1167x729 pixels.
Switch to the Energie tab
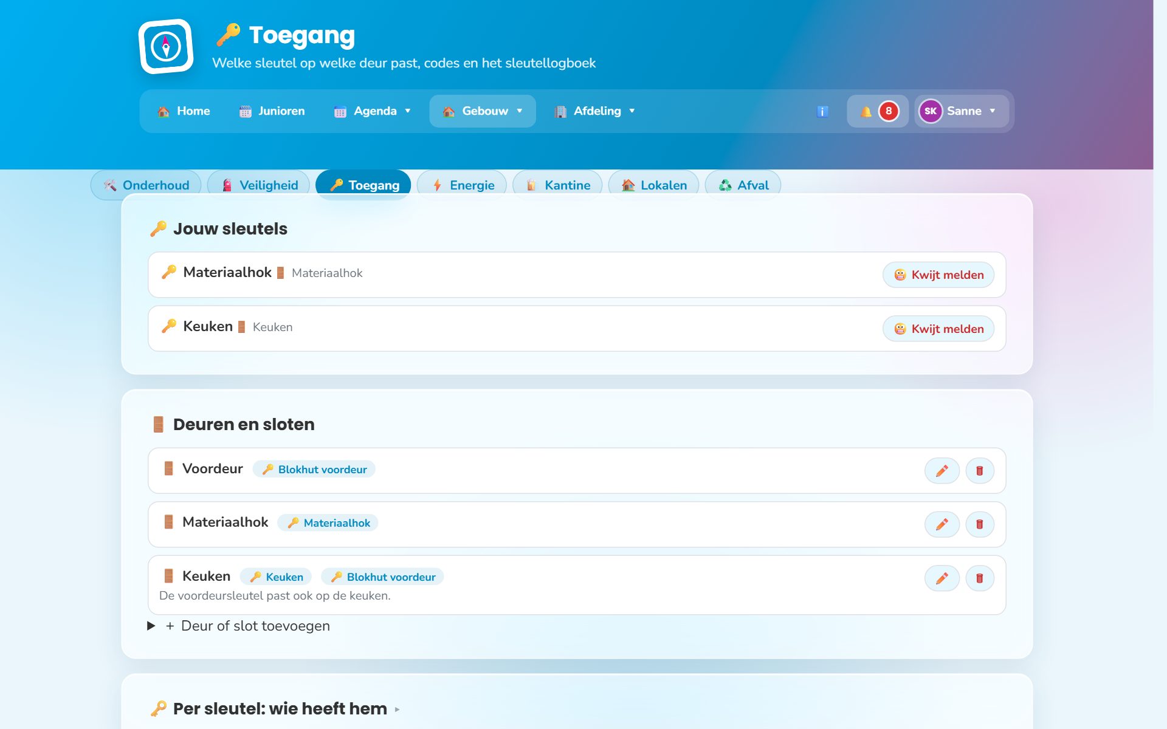click(x=462, y=185)
